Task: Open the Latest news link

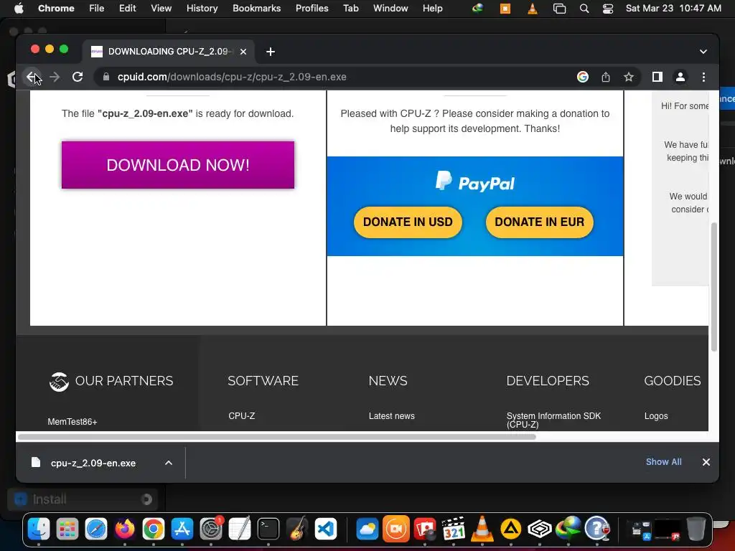Action: 392,416
